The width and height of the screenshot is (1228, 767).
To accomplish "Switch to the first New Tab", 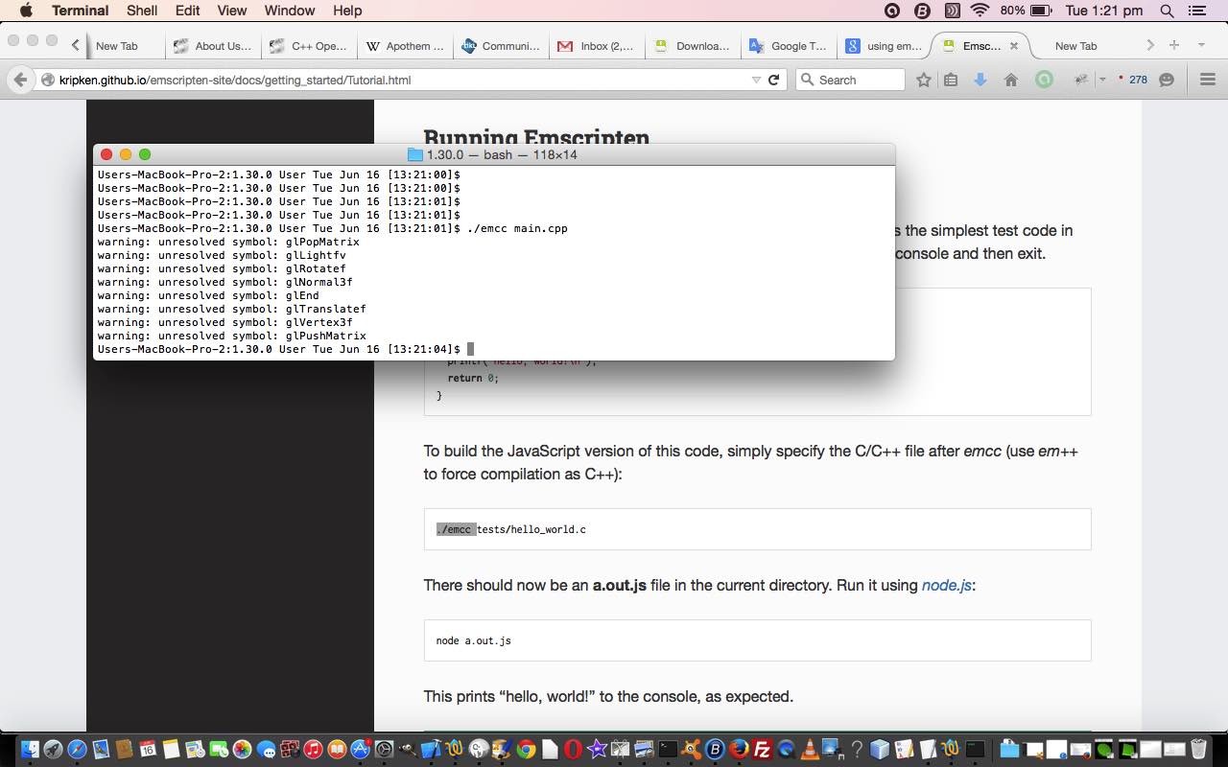I will click(117, 45).
